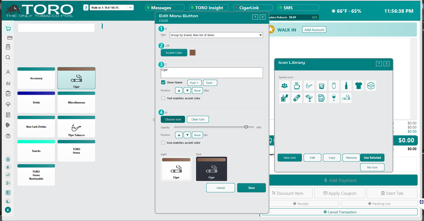Select the coffee cup icon in Icon Library
424x221 pixels.
click(297, 85)
